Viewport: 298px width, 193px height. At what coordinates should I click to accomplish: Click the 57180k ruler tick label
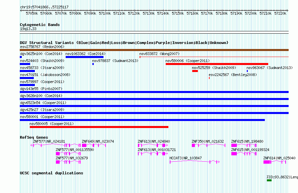[x=222, y=13]
